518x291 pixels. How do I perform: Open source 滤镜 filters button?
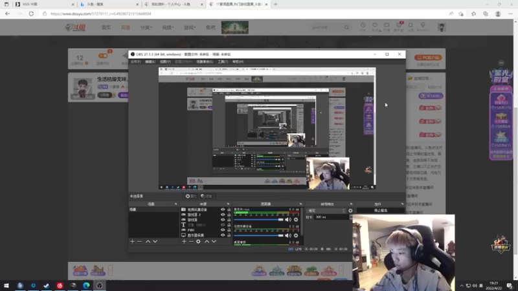[x=207, y=196]
